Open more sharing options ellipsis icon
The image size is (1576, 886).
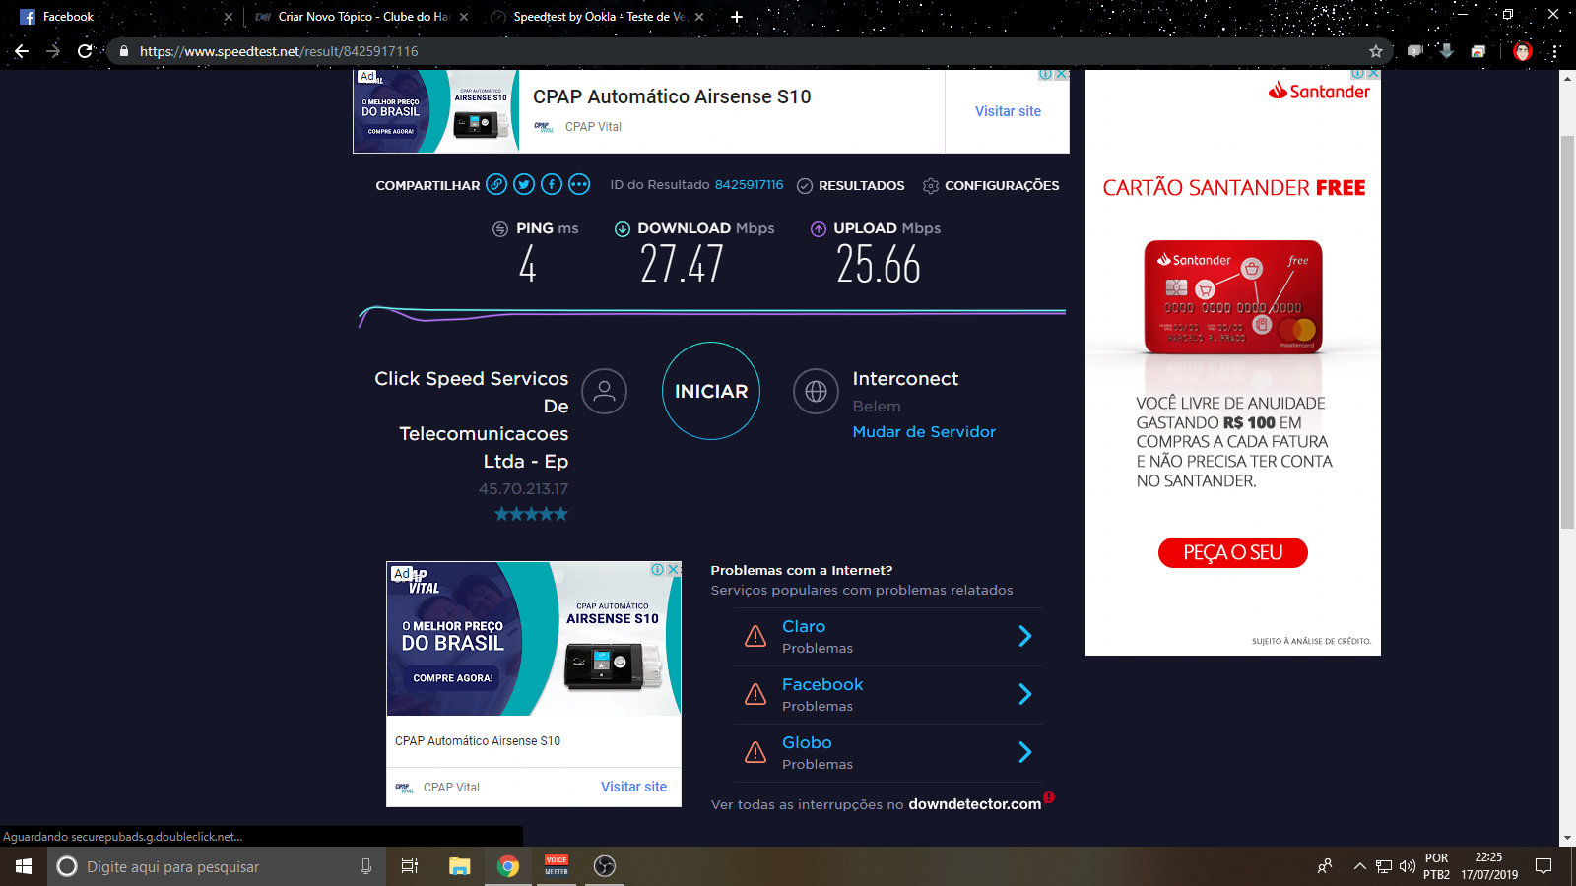pos(579,184)
